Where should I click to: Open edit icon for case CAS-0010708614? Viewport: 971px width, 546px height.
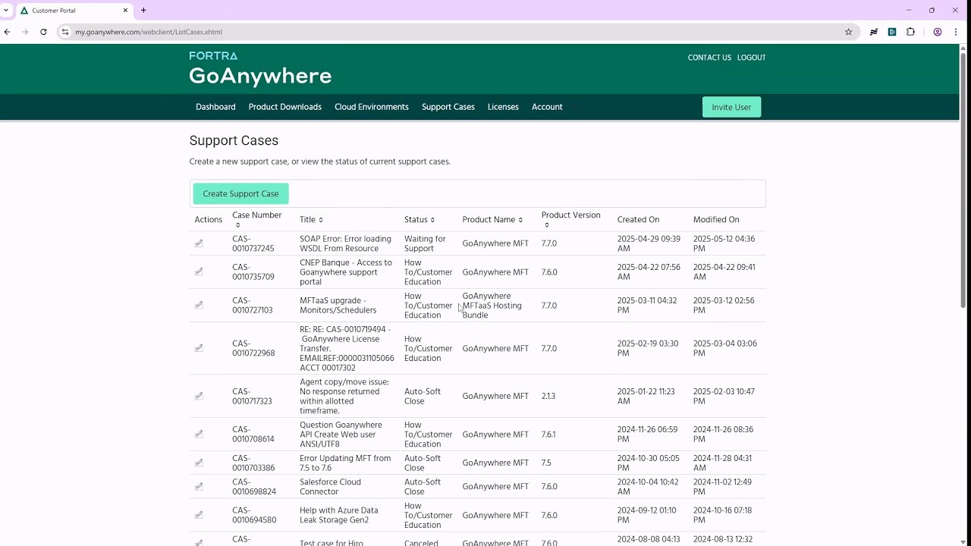(199, 434)
